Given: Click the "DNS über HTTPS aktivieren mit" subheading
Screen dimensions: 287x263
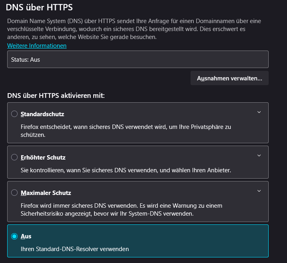Looking at the screenshot, I should click(56, 96).
